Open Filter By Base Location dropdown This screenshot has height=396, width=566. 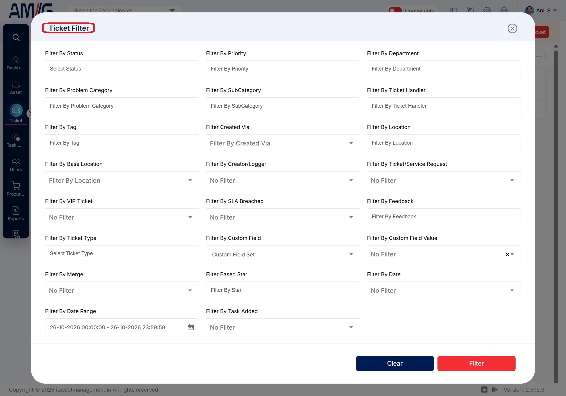point(122,180)
